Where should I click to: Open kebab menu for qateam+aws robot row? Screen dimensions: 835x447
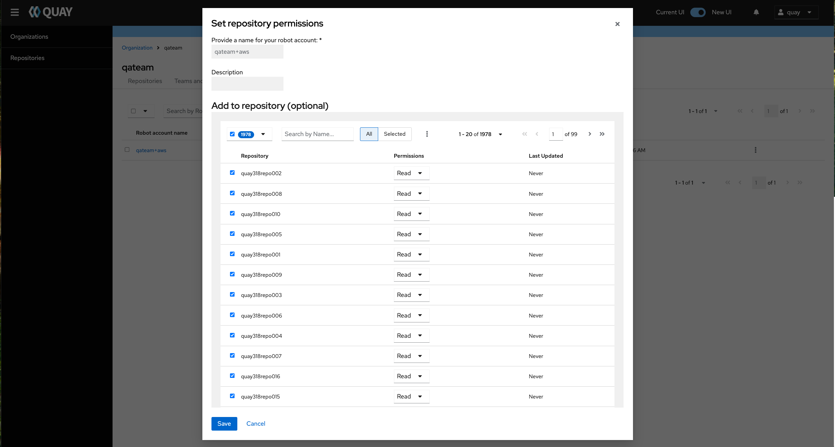[x=755, y=150]
